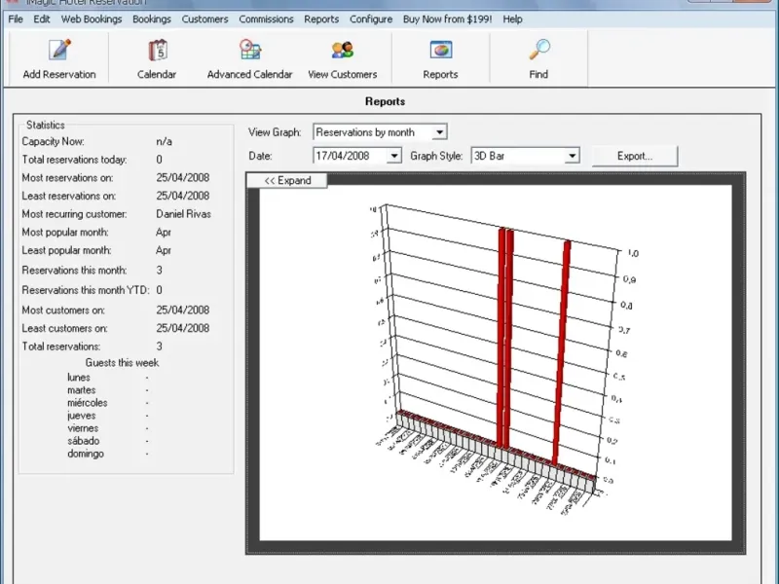
Task: Click the << Expand button
Action: [x=287, y=181]
